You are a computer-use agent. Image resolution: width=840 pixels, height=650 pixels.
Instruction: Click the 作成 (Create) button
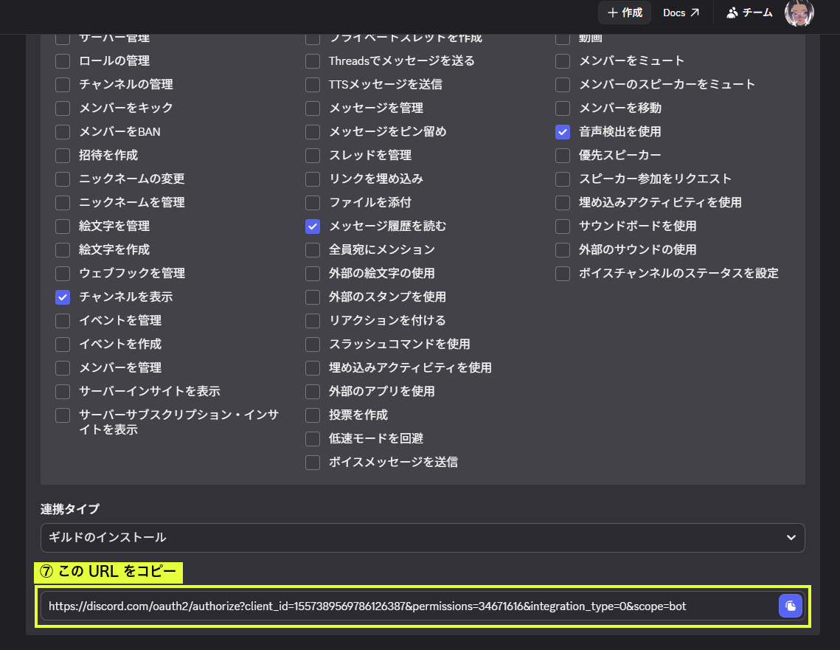pyautogui.click(x=625, y=13)
